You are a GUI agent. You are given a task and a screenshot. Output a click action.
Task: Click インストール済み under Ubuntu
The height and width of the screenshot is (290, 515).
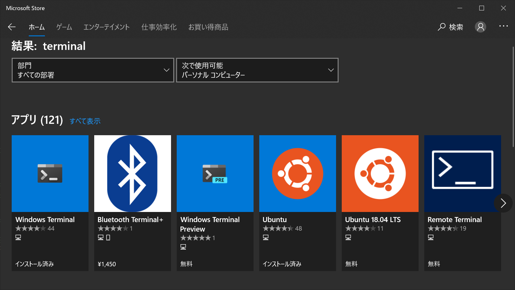(x=282, y=264)
